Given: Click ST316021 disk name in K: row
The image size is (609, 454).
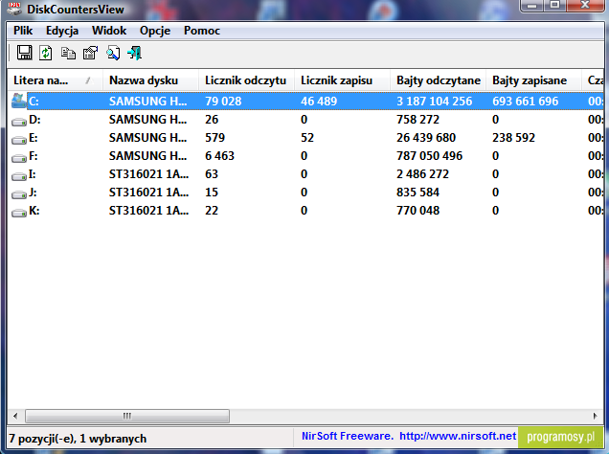Looking at the screenshot, I should click(148, 211).
